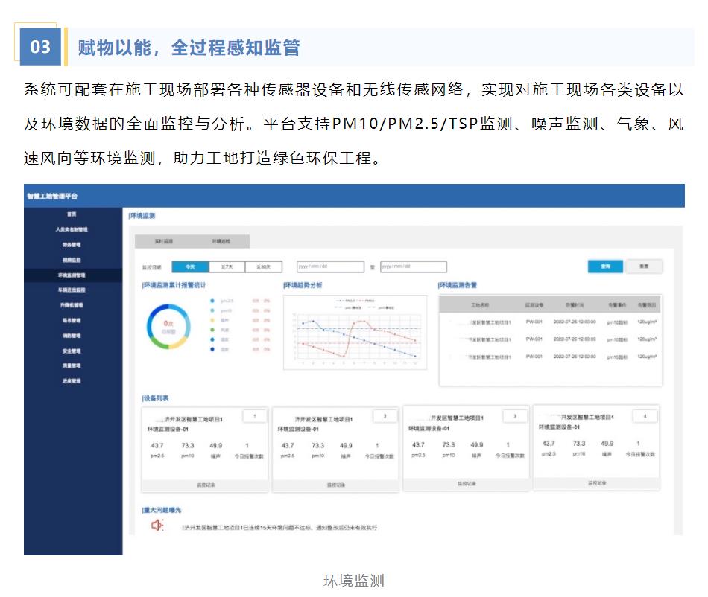Click the 0次 donut chart in alarm statistics
This screenshot has width=708, height=597.
tap(168, 324)
